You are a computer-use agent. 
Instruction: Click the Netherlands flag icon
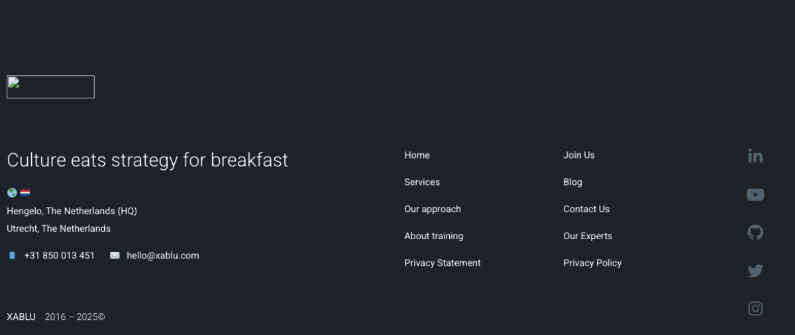(x=25, y=193)
